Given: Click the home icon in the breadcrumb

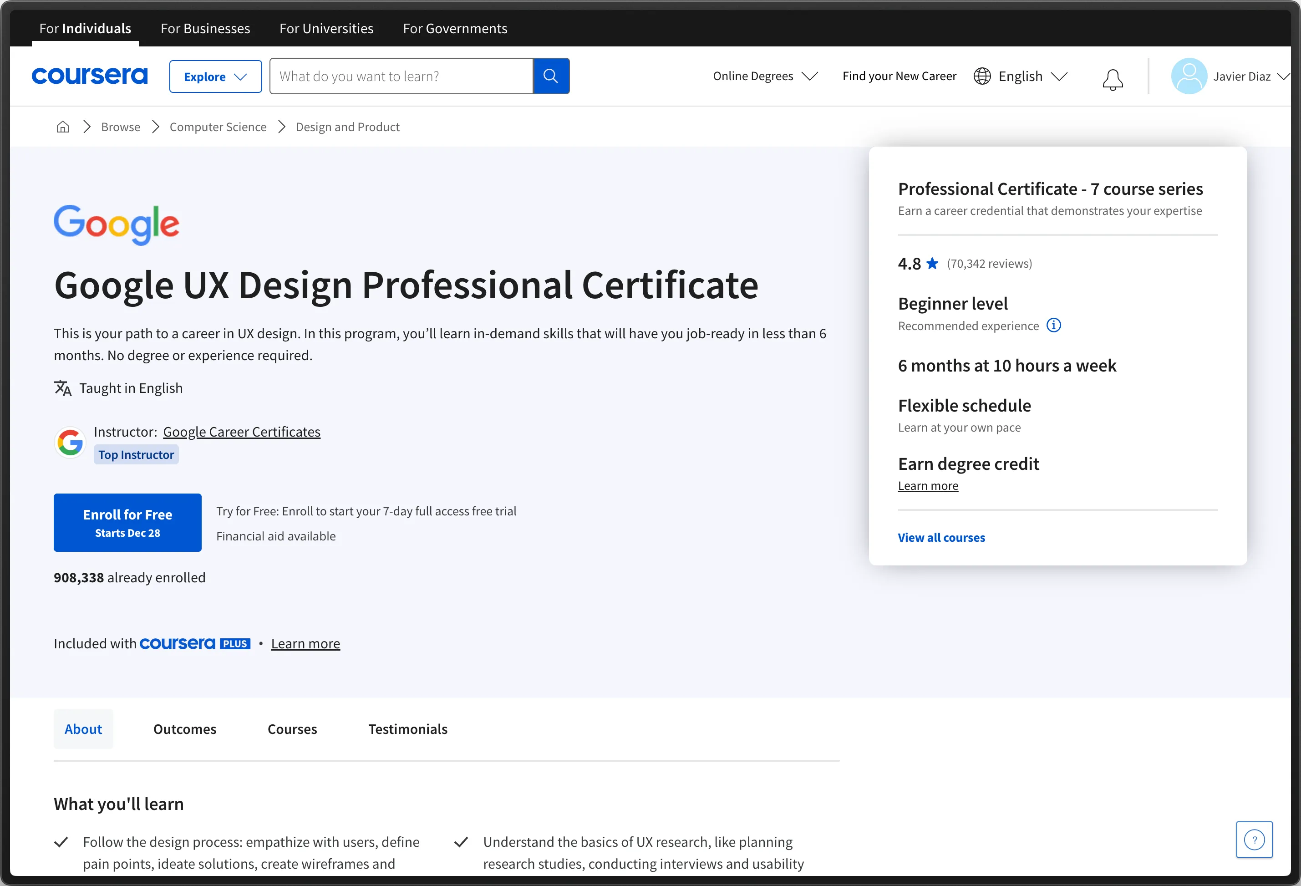Looking at the screenshot, I should point(62,127).
